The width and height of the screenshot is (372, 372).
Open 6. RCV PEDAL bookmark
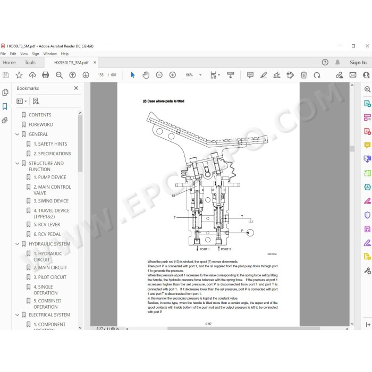tap(47, 234)
